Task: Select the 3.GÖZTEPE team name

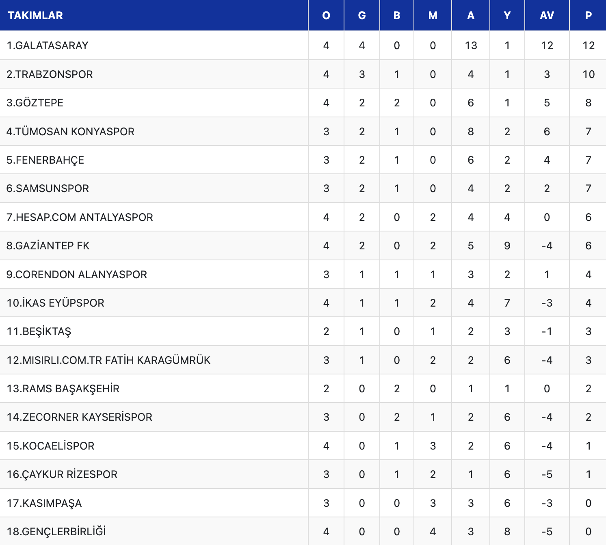Action: coord(35,103)
